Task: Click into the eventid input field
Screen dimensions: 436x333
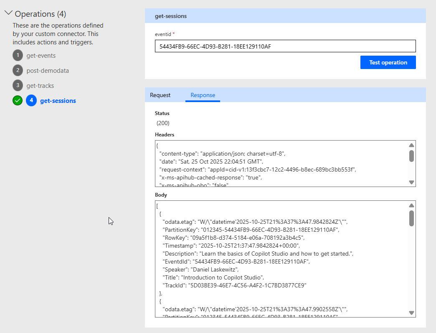Action: tap(285, 46)
